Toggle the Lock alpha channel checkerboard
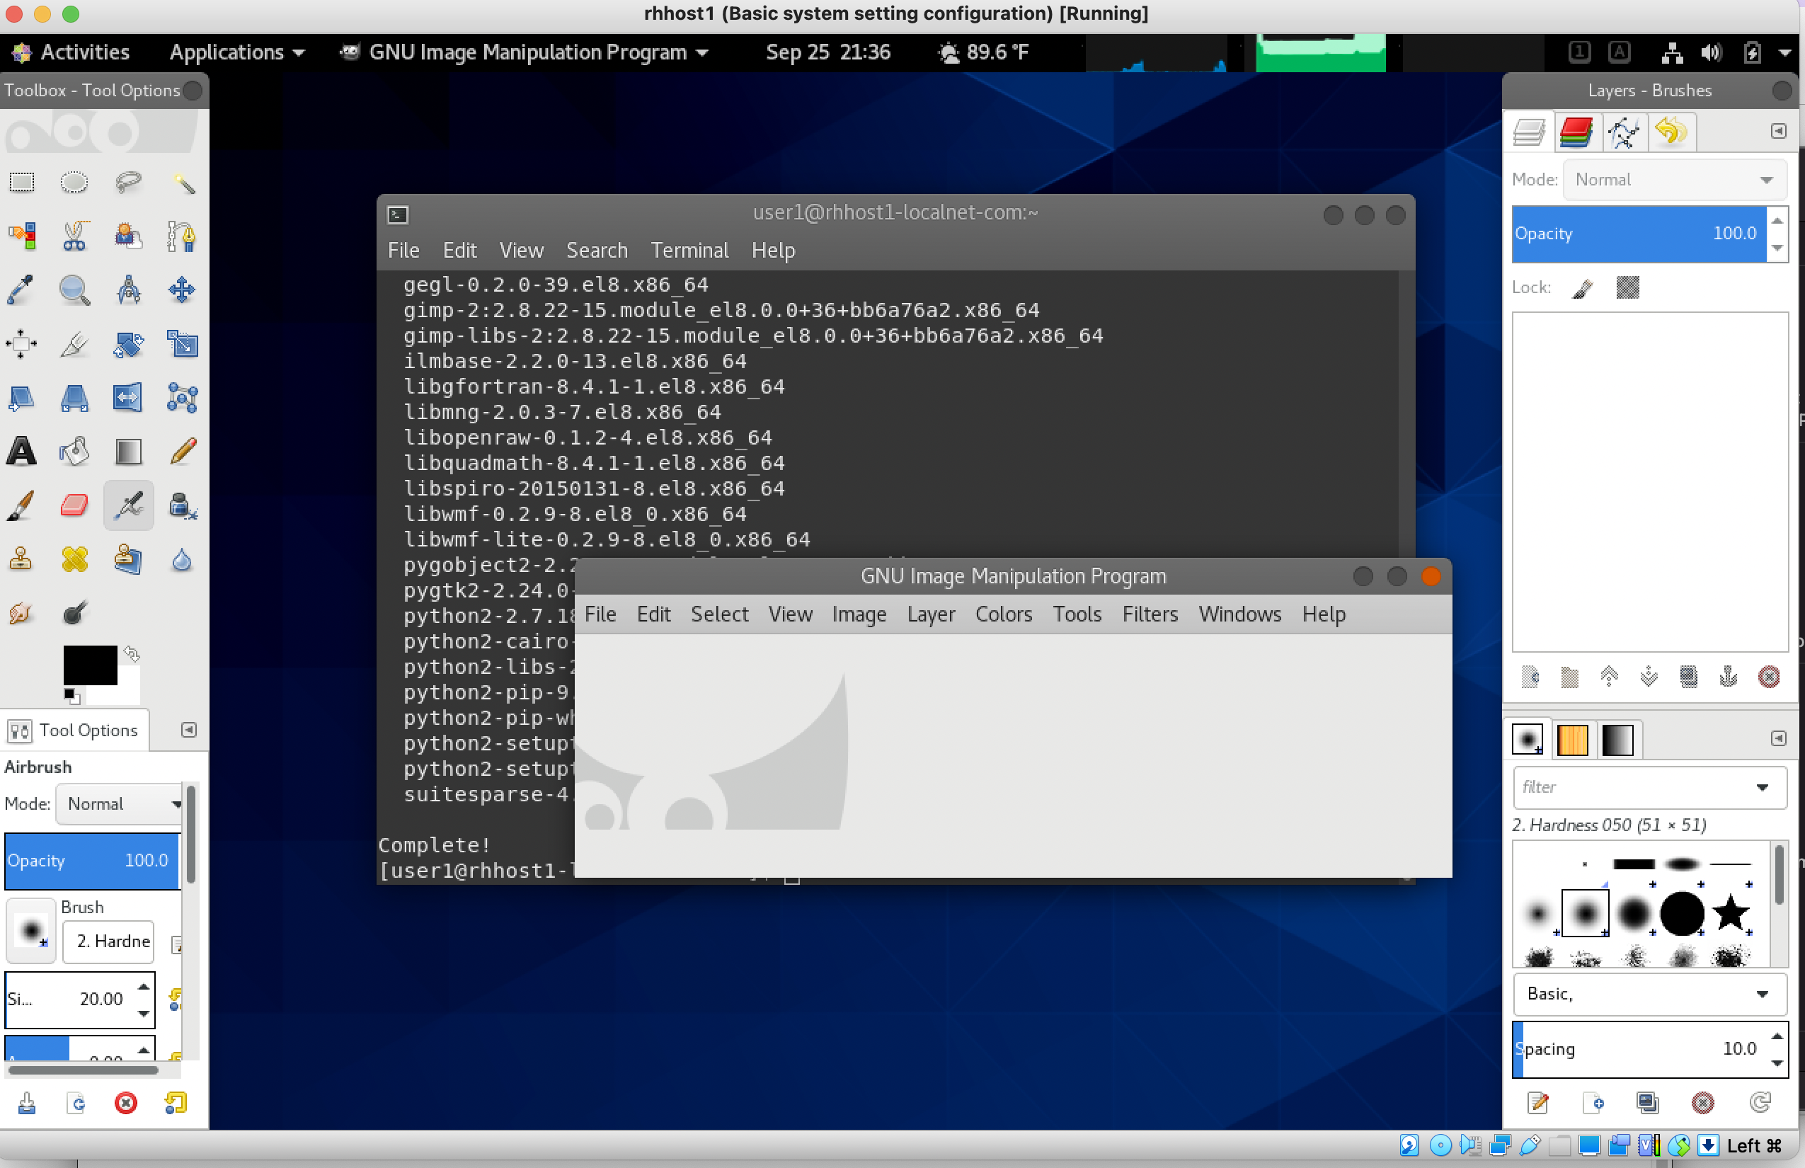 pyautogui.click(x=1627, y=287)
